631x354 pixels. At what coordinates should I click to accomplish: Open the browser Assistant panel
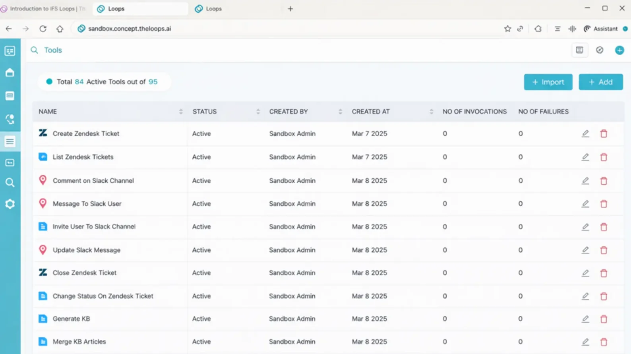click(x=600, y=29)
